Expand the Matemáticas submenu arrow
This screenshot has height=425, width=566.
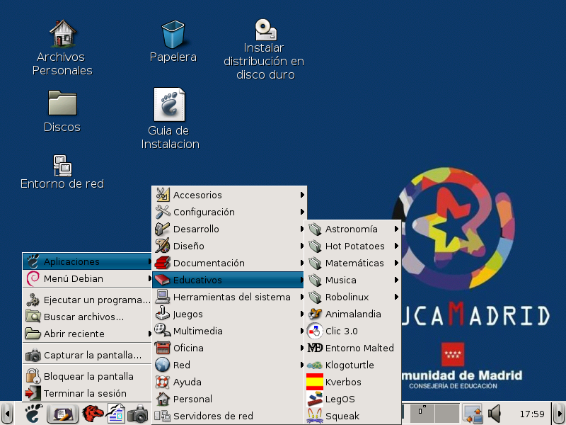[x=396, y=263]
